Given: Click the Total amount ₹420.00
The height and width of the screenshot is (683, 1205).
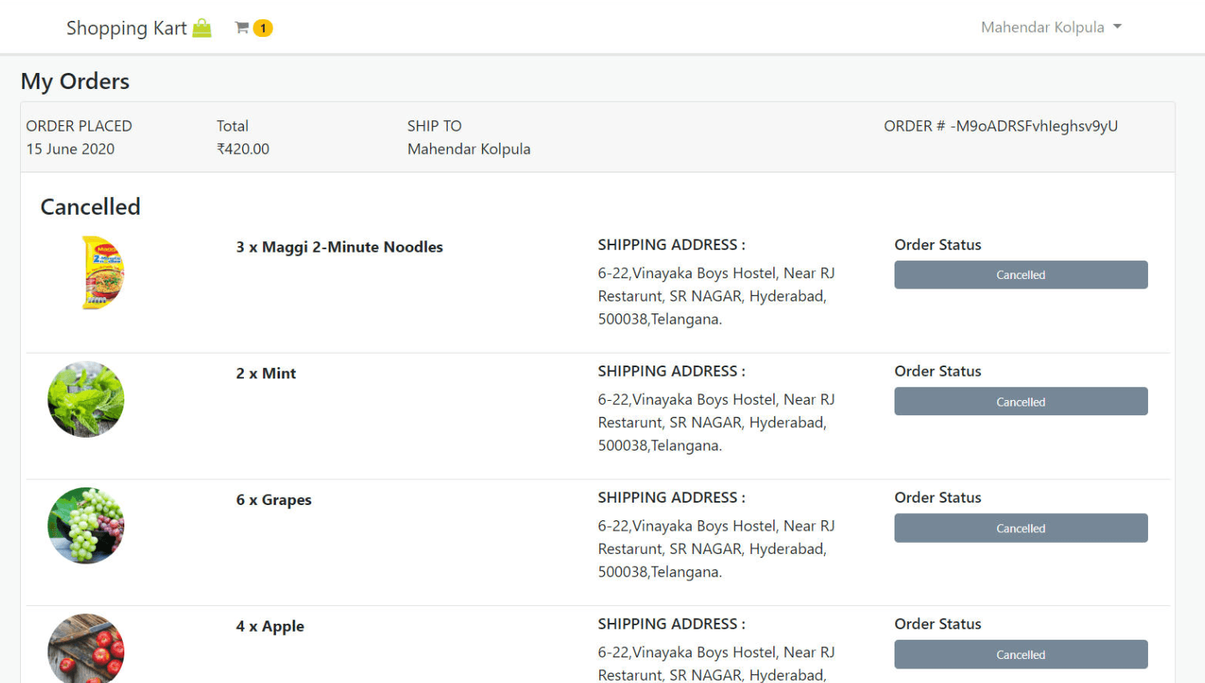Looking at the screenshot, I should tap(242, 149).
